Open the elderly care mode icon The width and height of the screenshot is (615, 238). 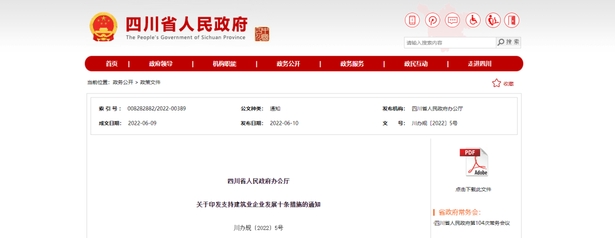point(493,20)
